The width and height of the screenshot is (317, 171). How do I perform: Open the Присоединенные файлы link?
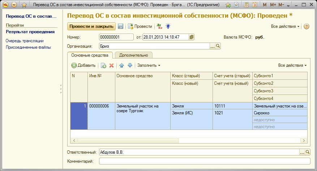click(x=28, y=47)
